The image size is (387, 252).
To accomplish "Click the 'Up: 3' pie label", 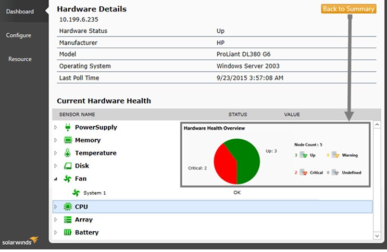I will (271, 151).
